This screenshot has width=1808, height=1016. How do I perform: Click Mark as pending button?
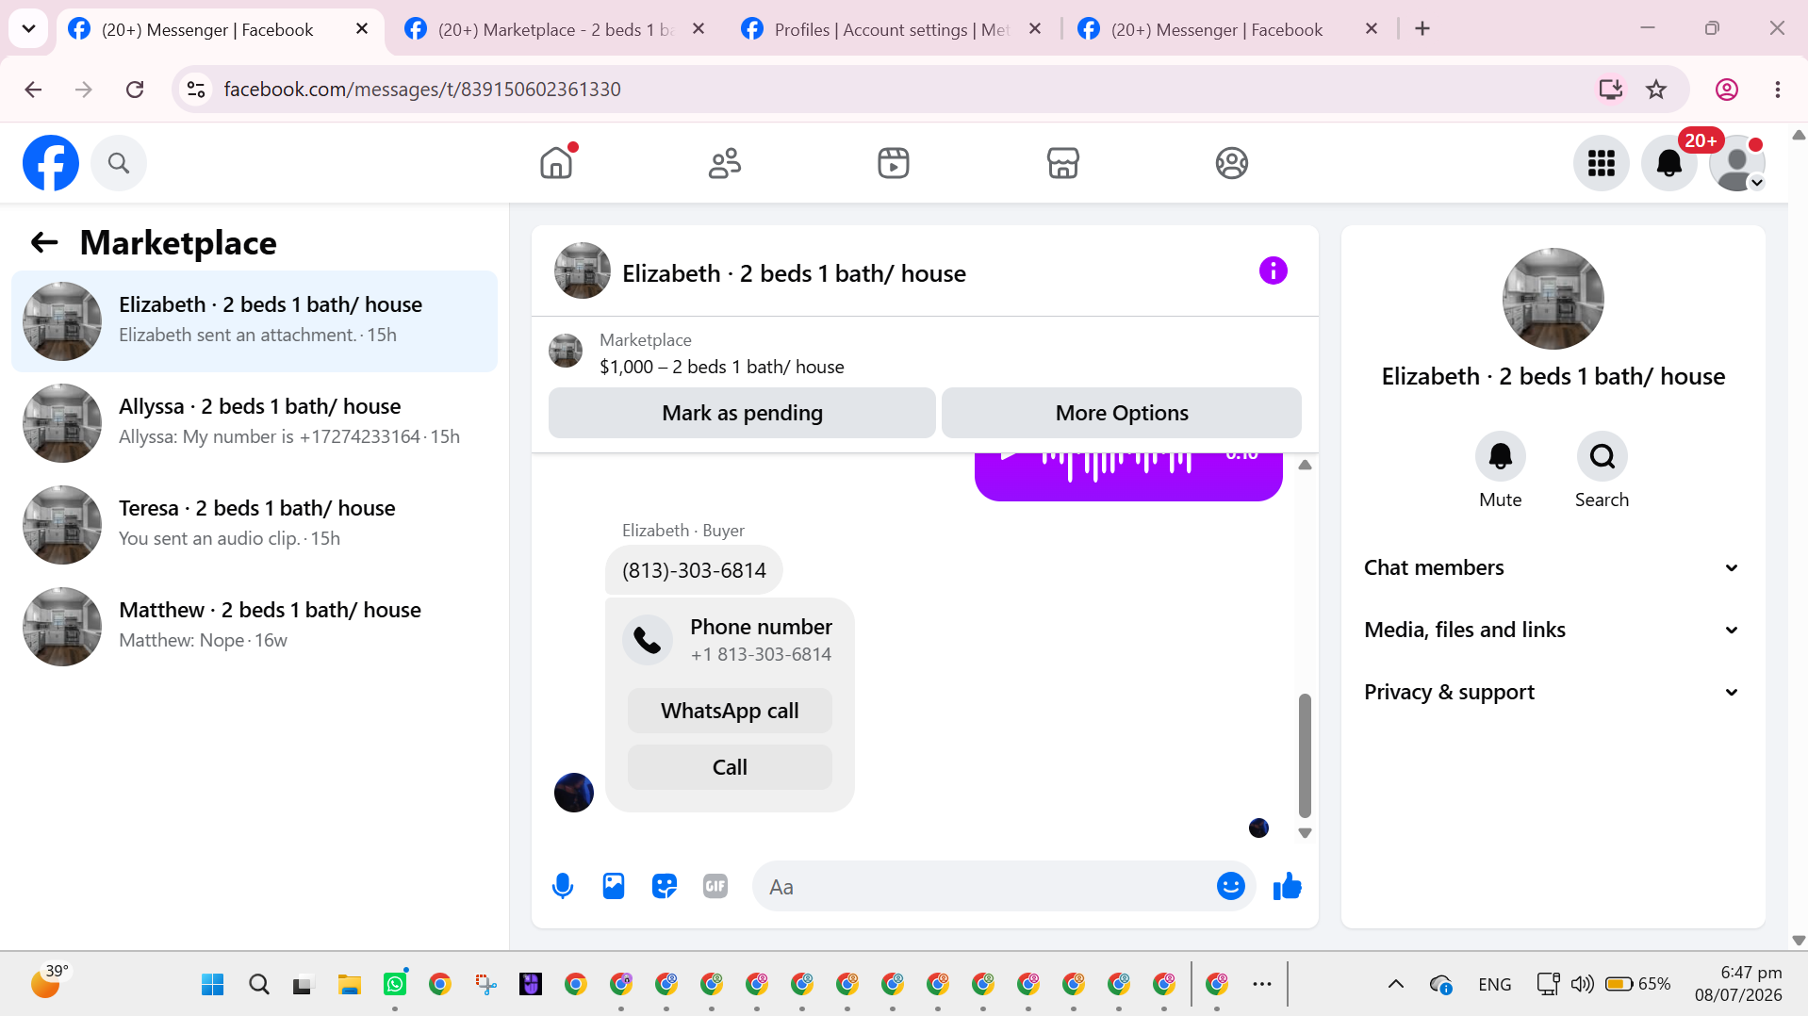coord(742,413)
